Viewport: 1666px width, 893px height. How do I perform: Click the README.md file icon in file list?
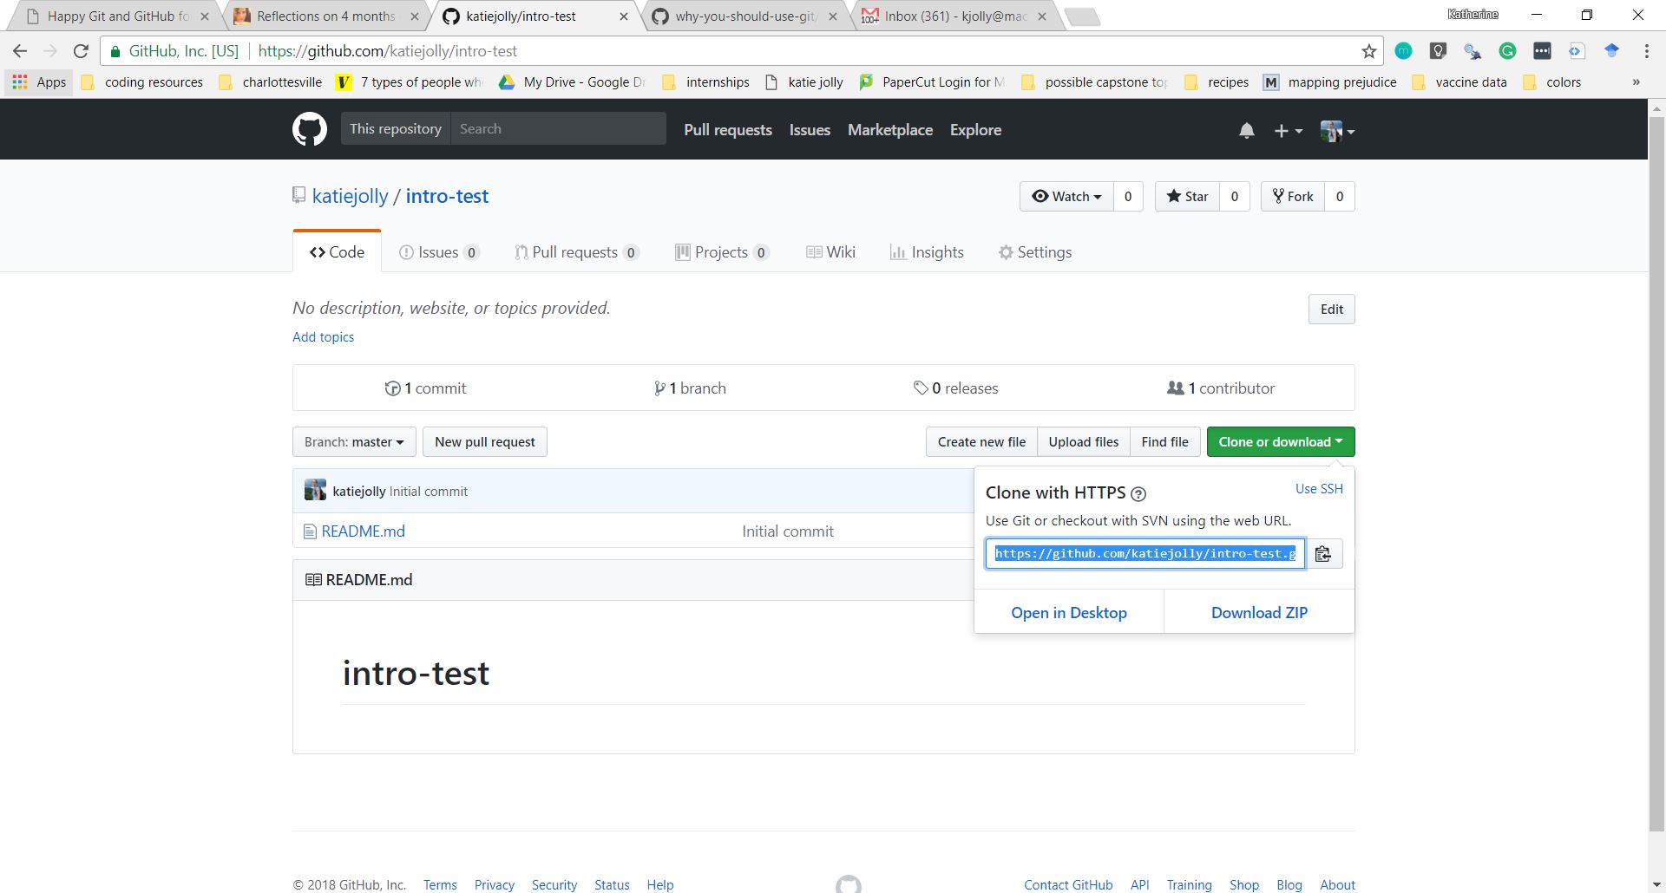click(310, 531)
